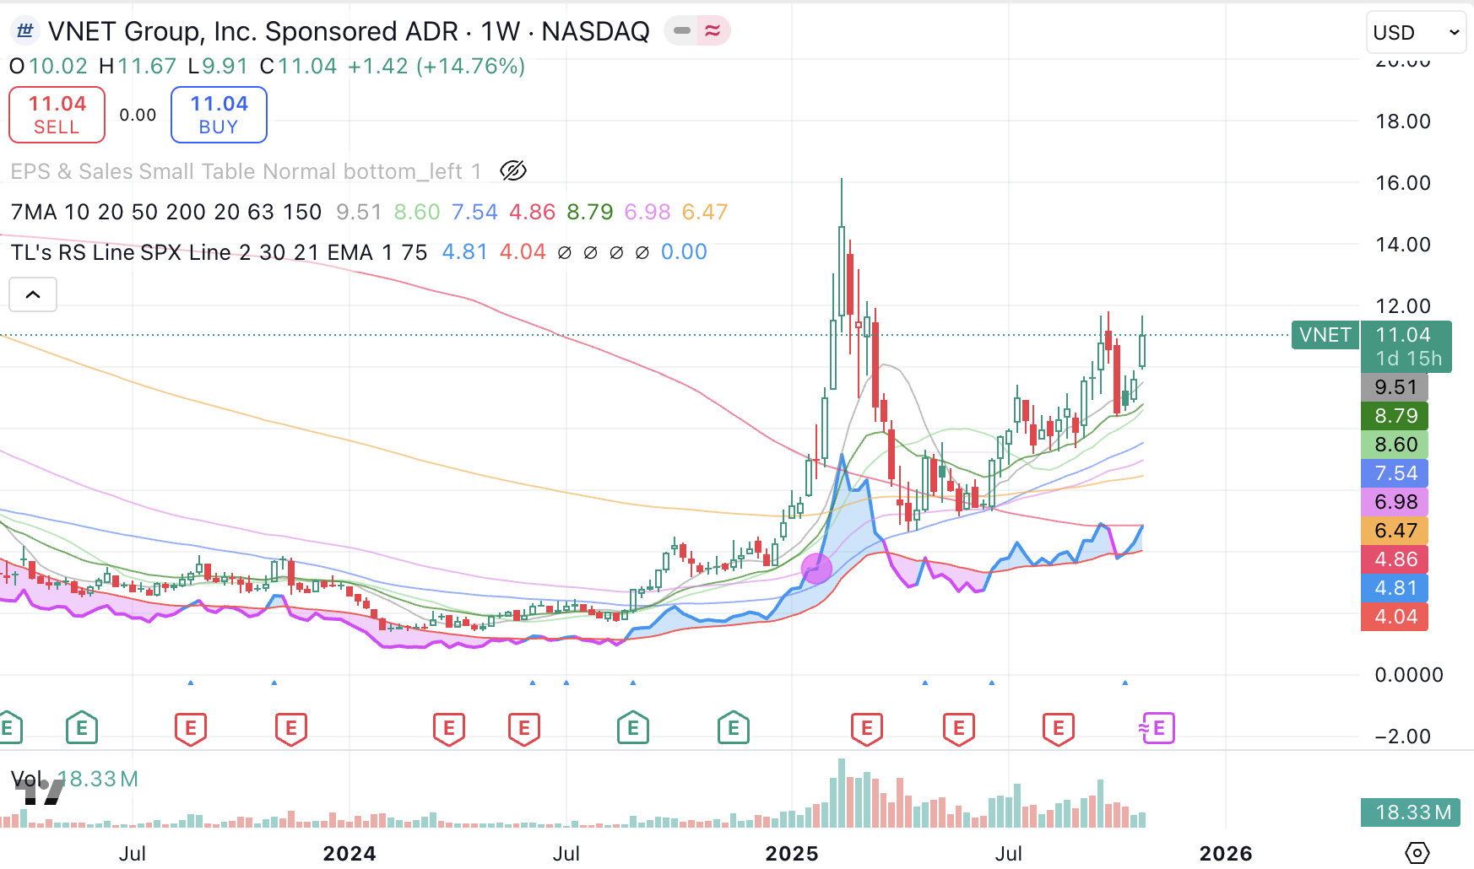Click the VNET symbol tag on price scale
Screen dimensions: 1474x869
tap(1325, 335)
